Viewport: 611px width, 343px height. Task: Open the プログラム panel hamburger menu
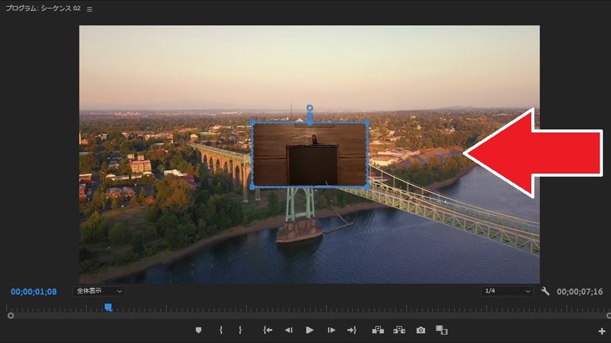90,10
